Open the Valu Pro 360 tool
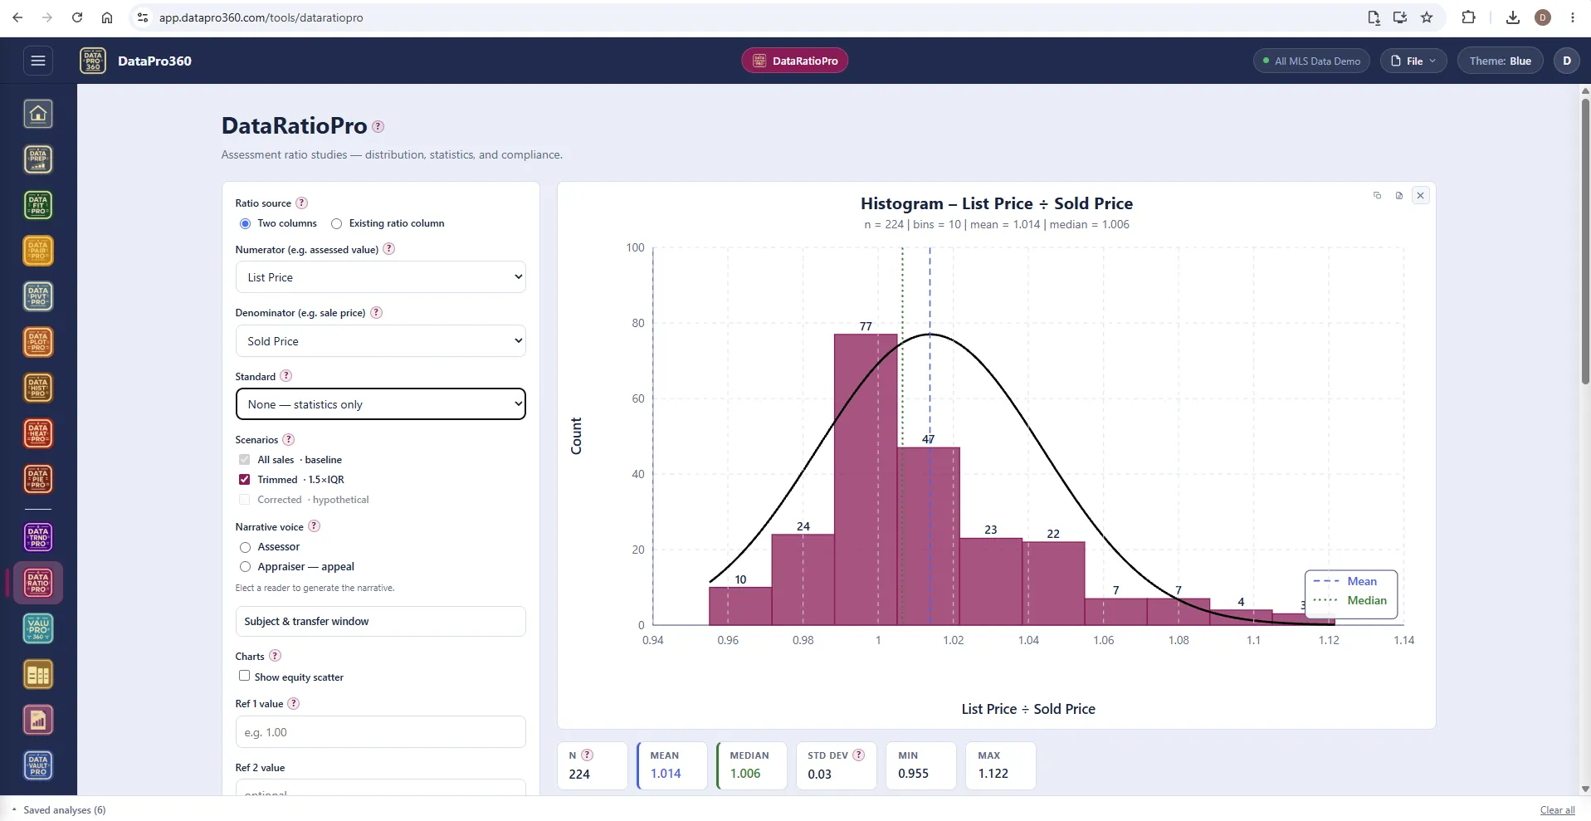The height and width of the screenshot is (821, 1591). (38, 628)
